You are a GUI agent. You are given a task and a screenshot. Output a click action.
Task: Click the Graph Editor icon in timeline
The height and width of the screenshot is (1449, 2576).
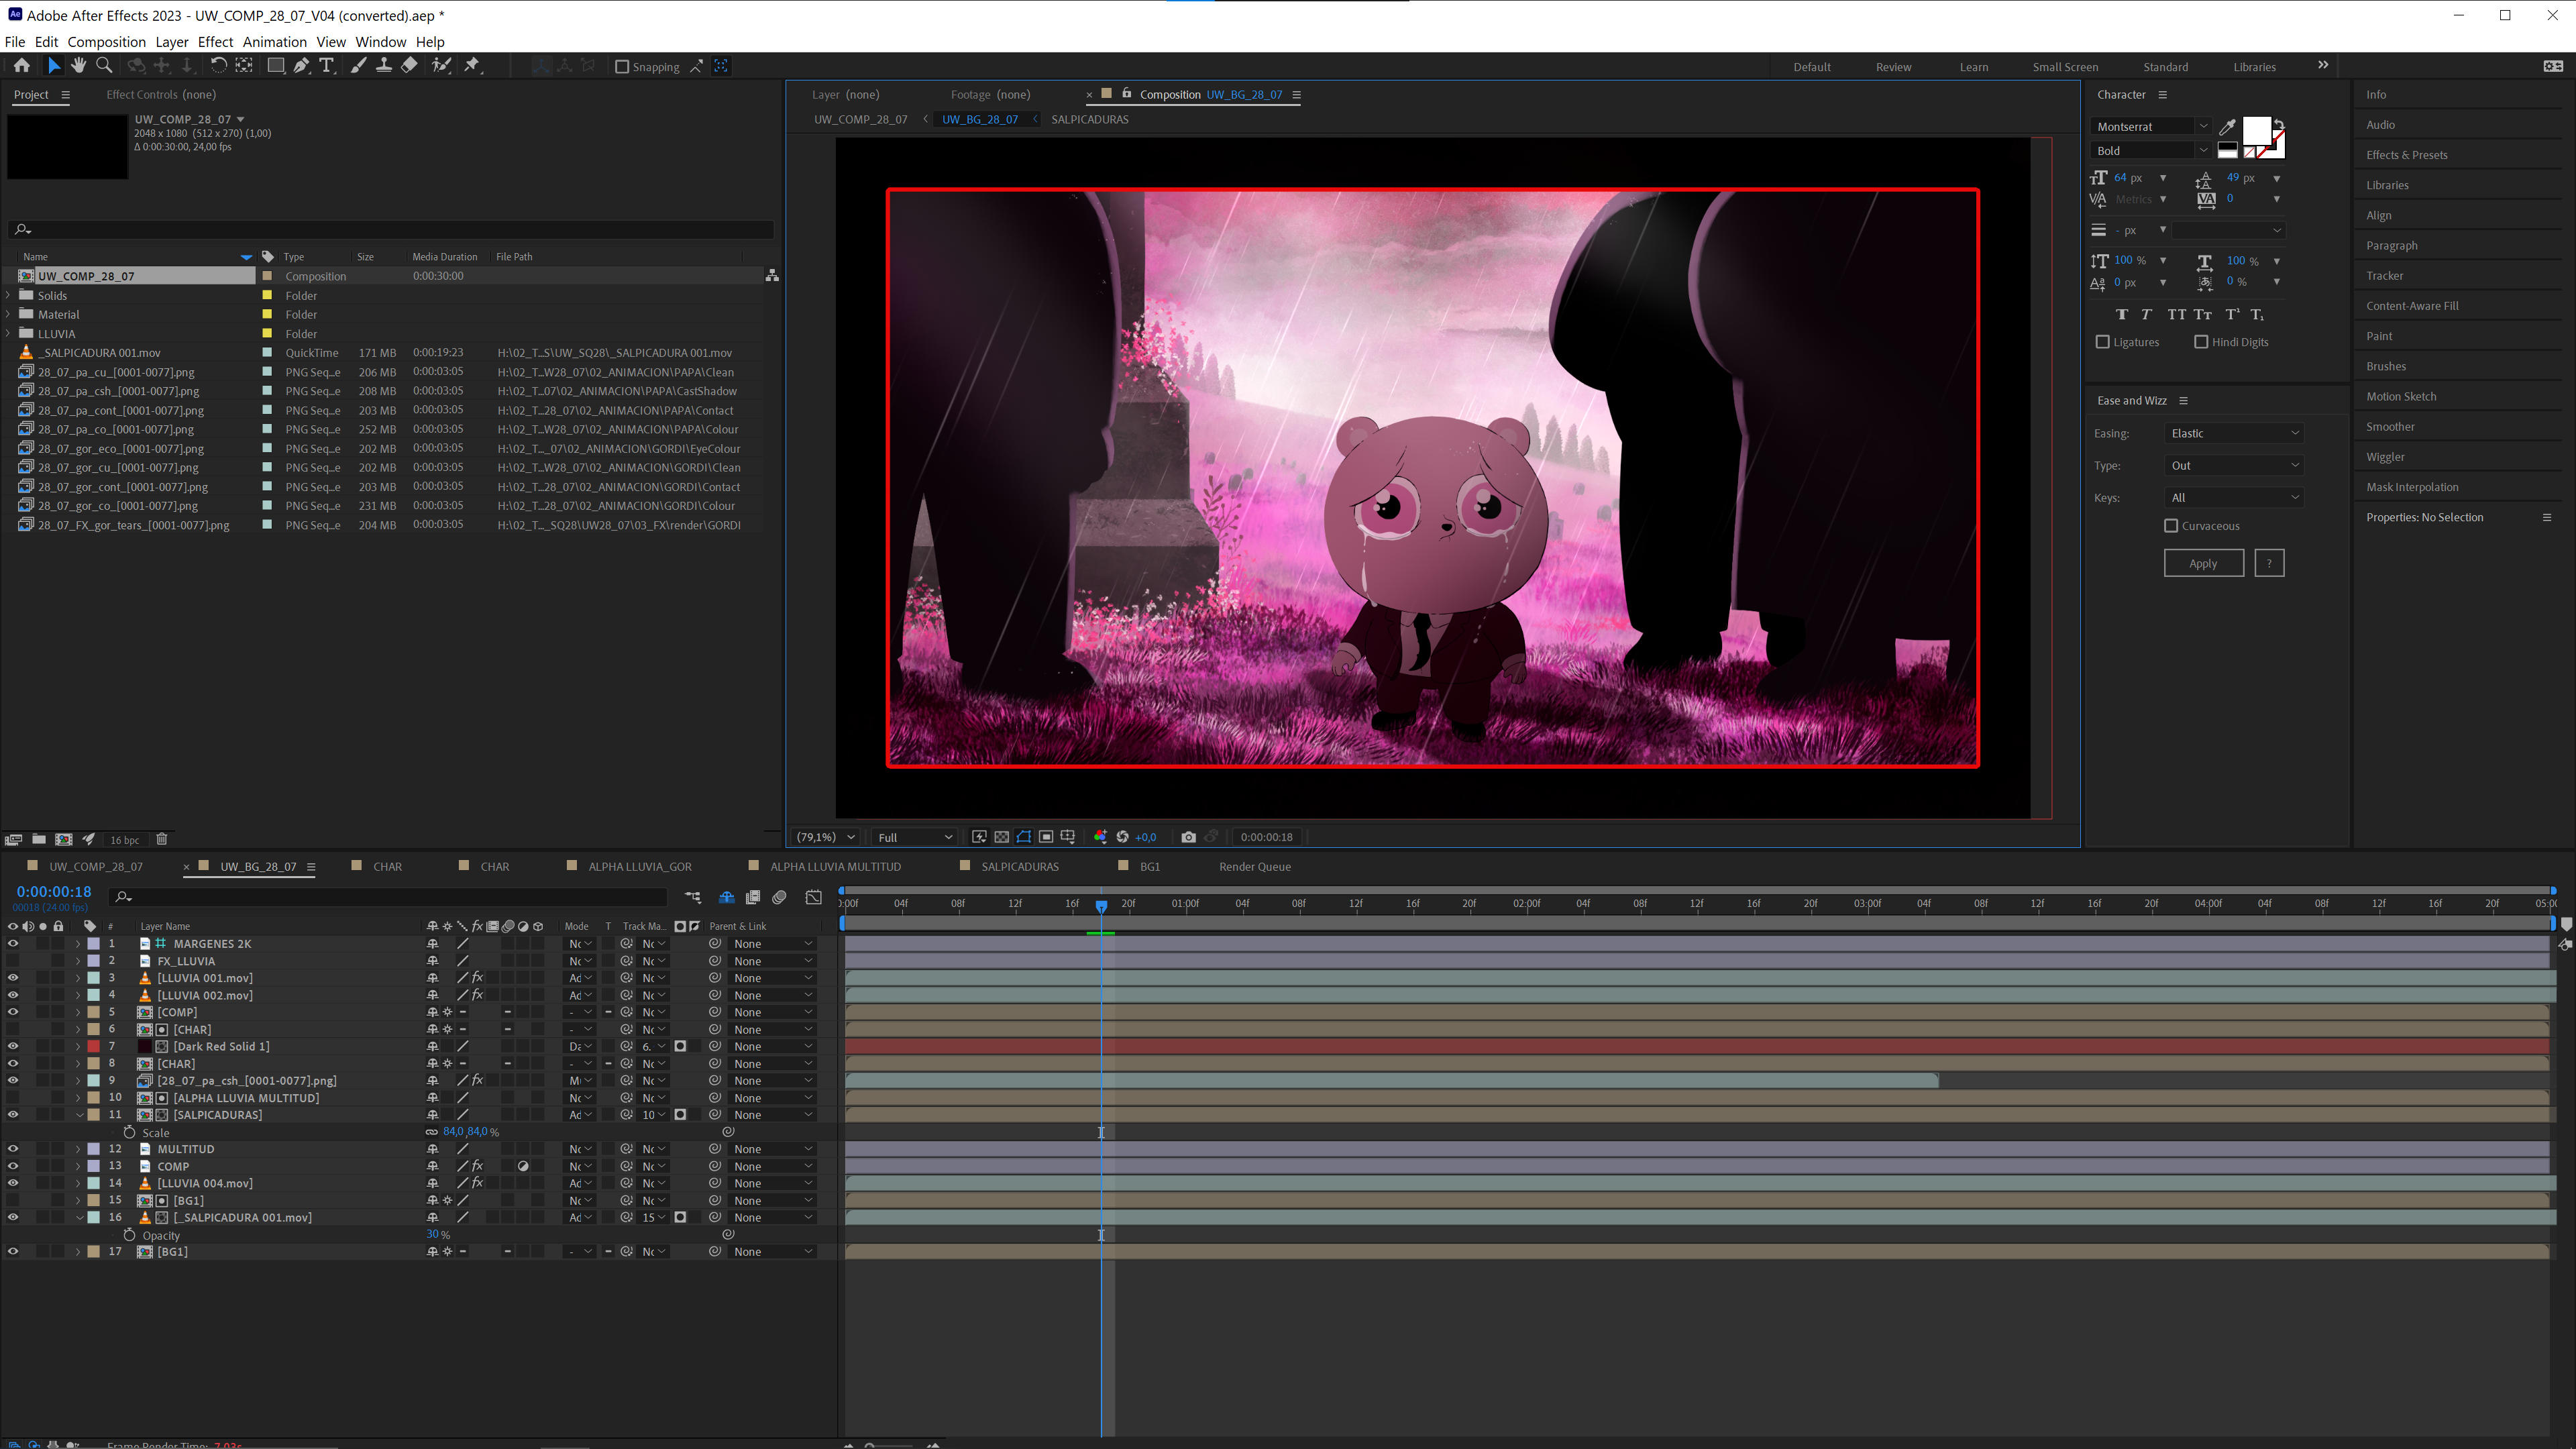(814, 897)
